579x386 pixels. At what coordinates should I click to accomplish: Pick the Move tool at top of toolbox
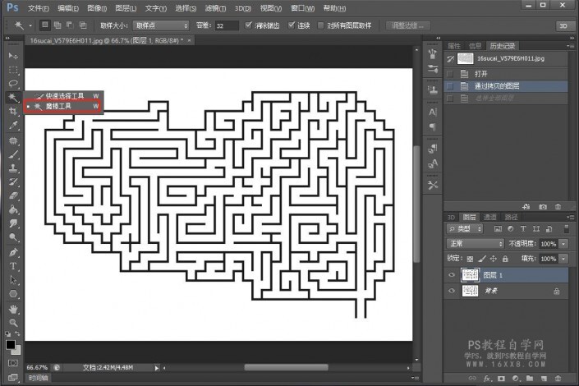tap(13, 55)
